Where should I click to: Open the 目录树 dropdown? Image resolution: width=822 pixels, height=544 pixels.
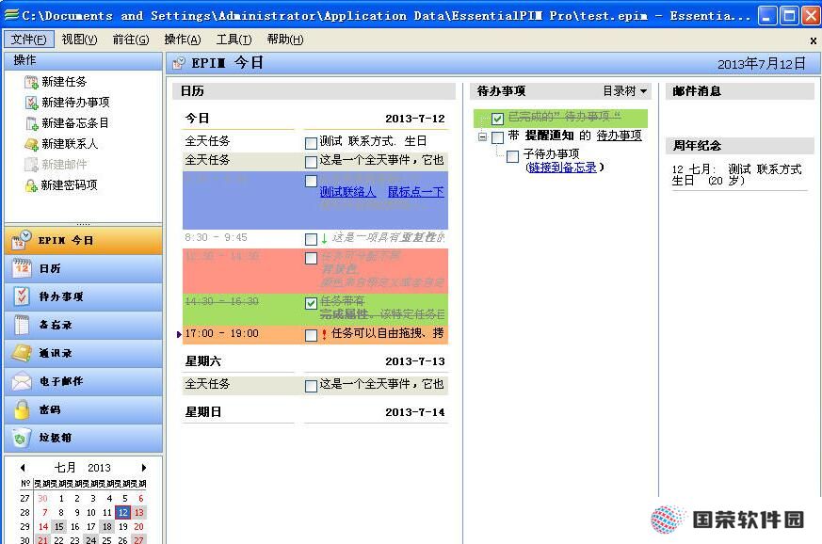point(625,91)
